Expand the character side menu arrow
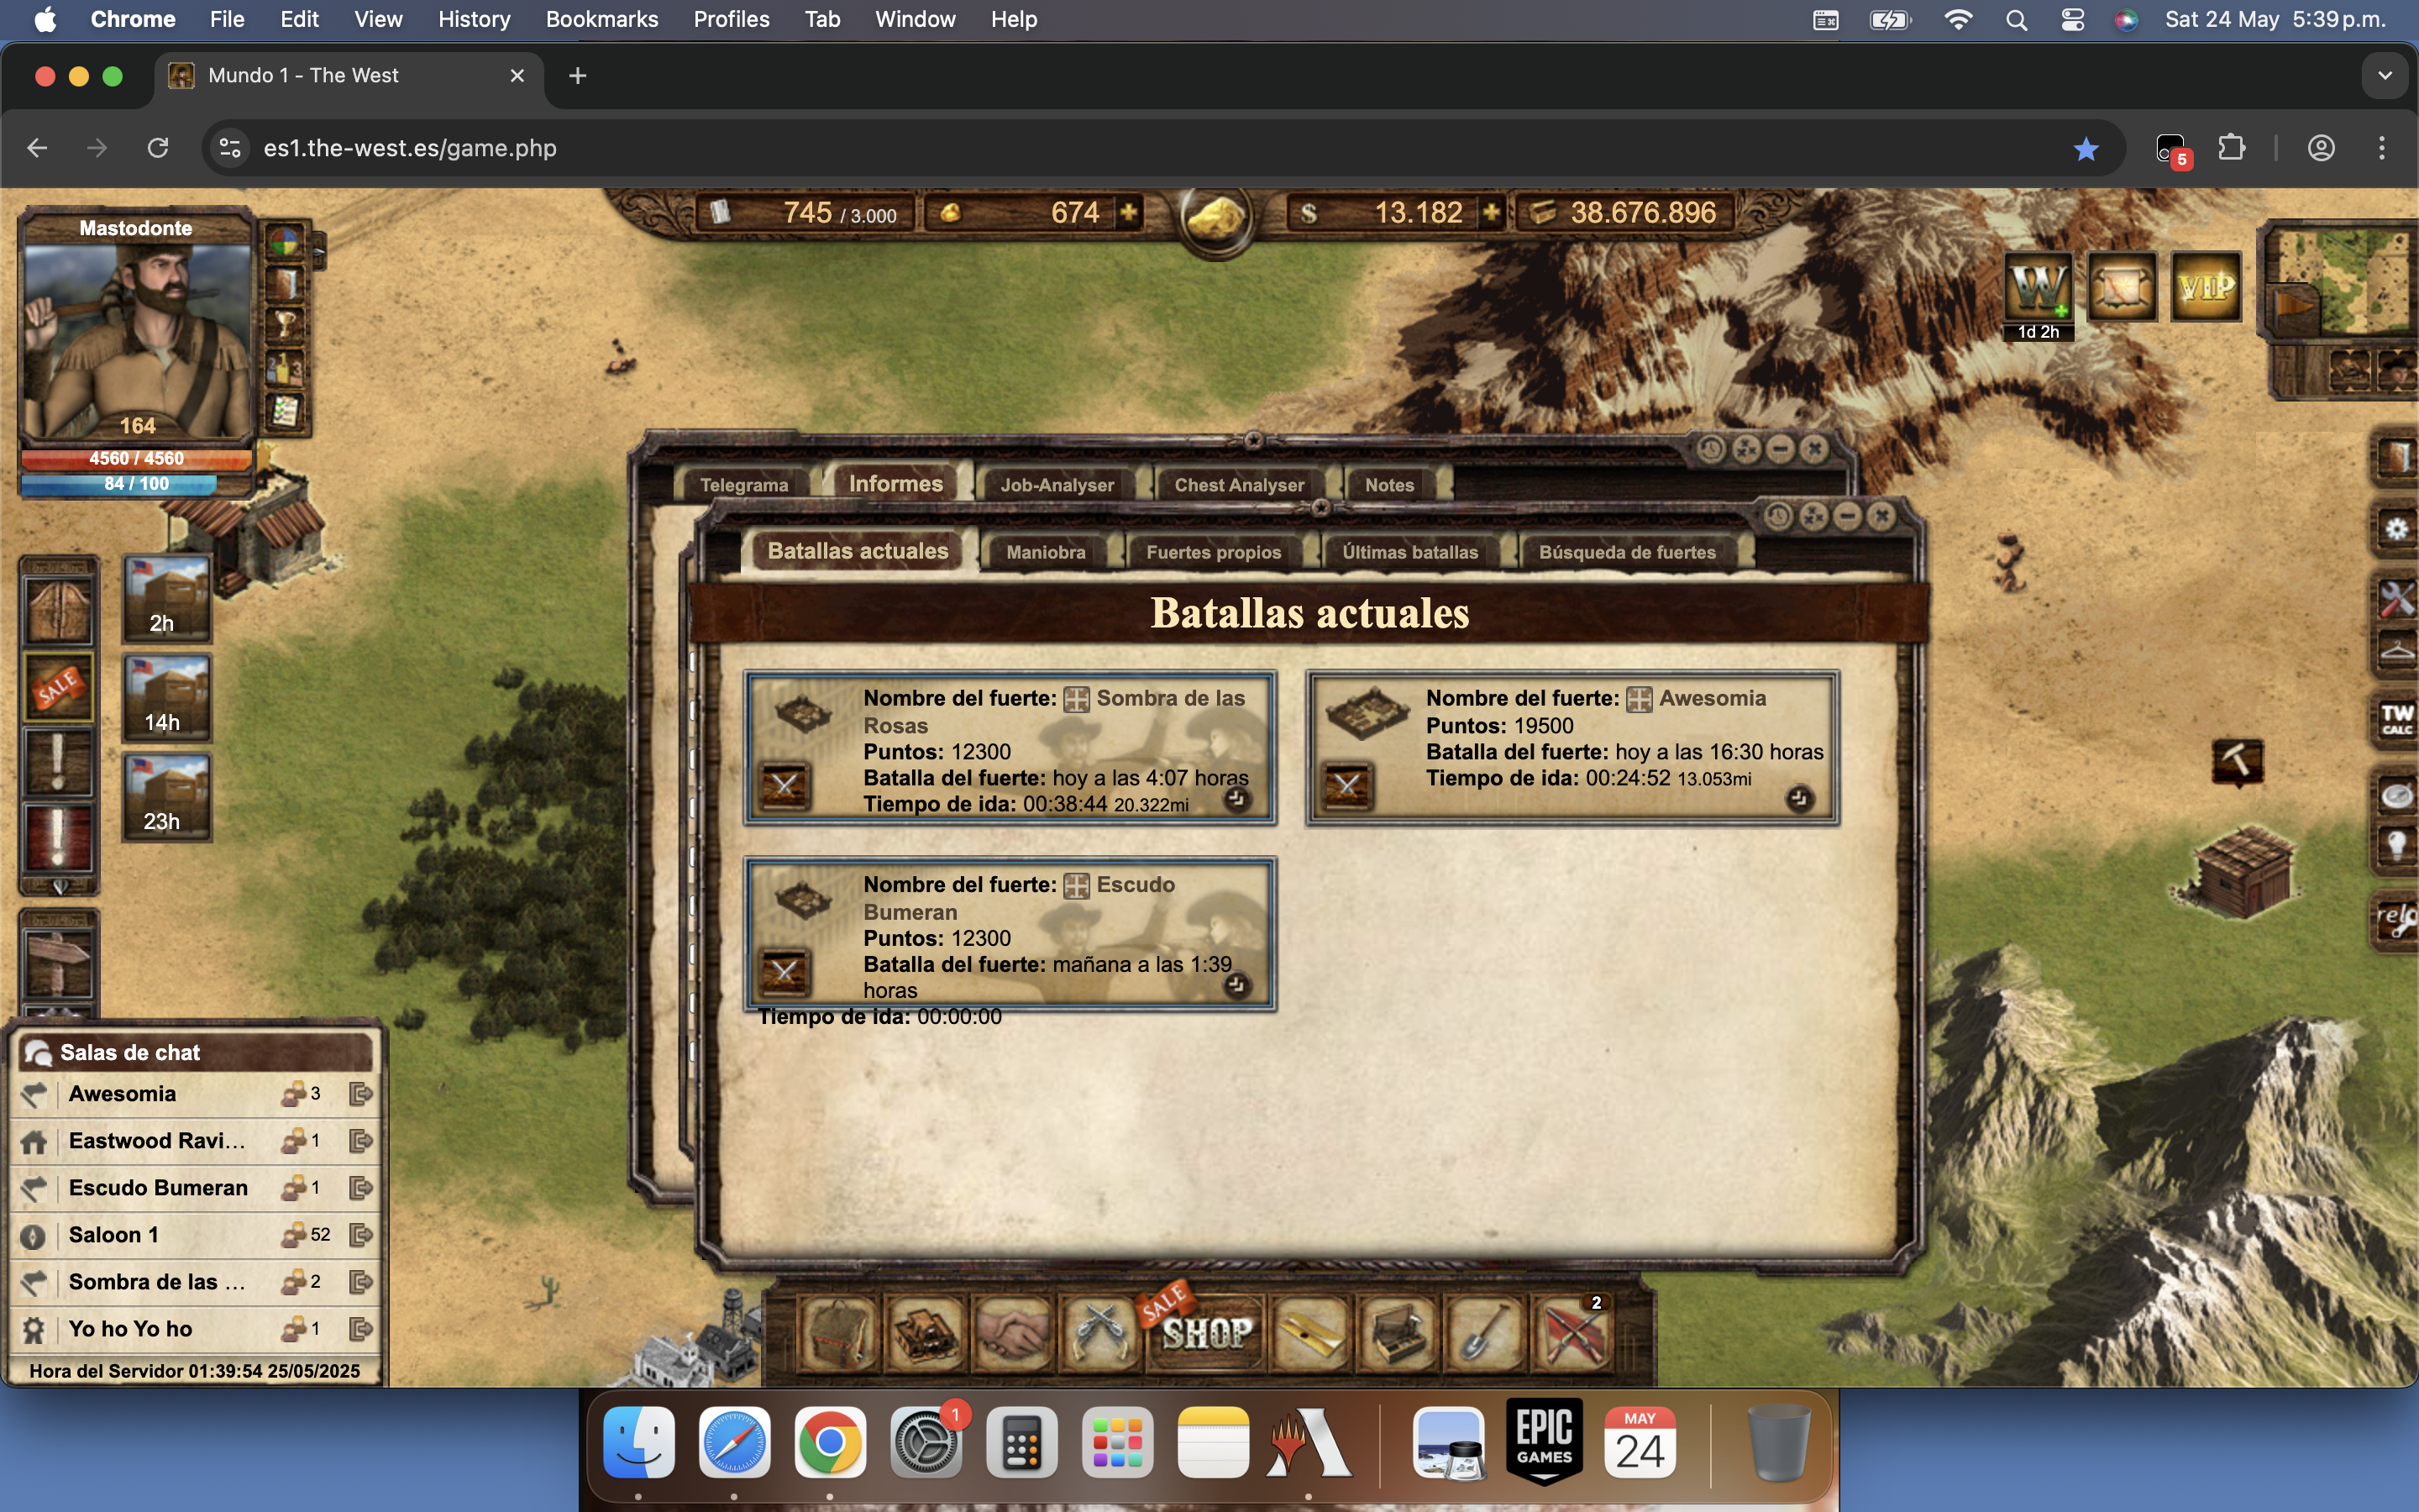Image resolution: width=2419 pixels, height=1512 pixels. [319, 250]
